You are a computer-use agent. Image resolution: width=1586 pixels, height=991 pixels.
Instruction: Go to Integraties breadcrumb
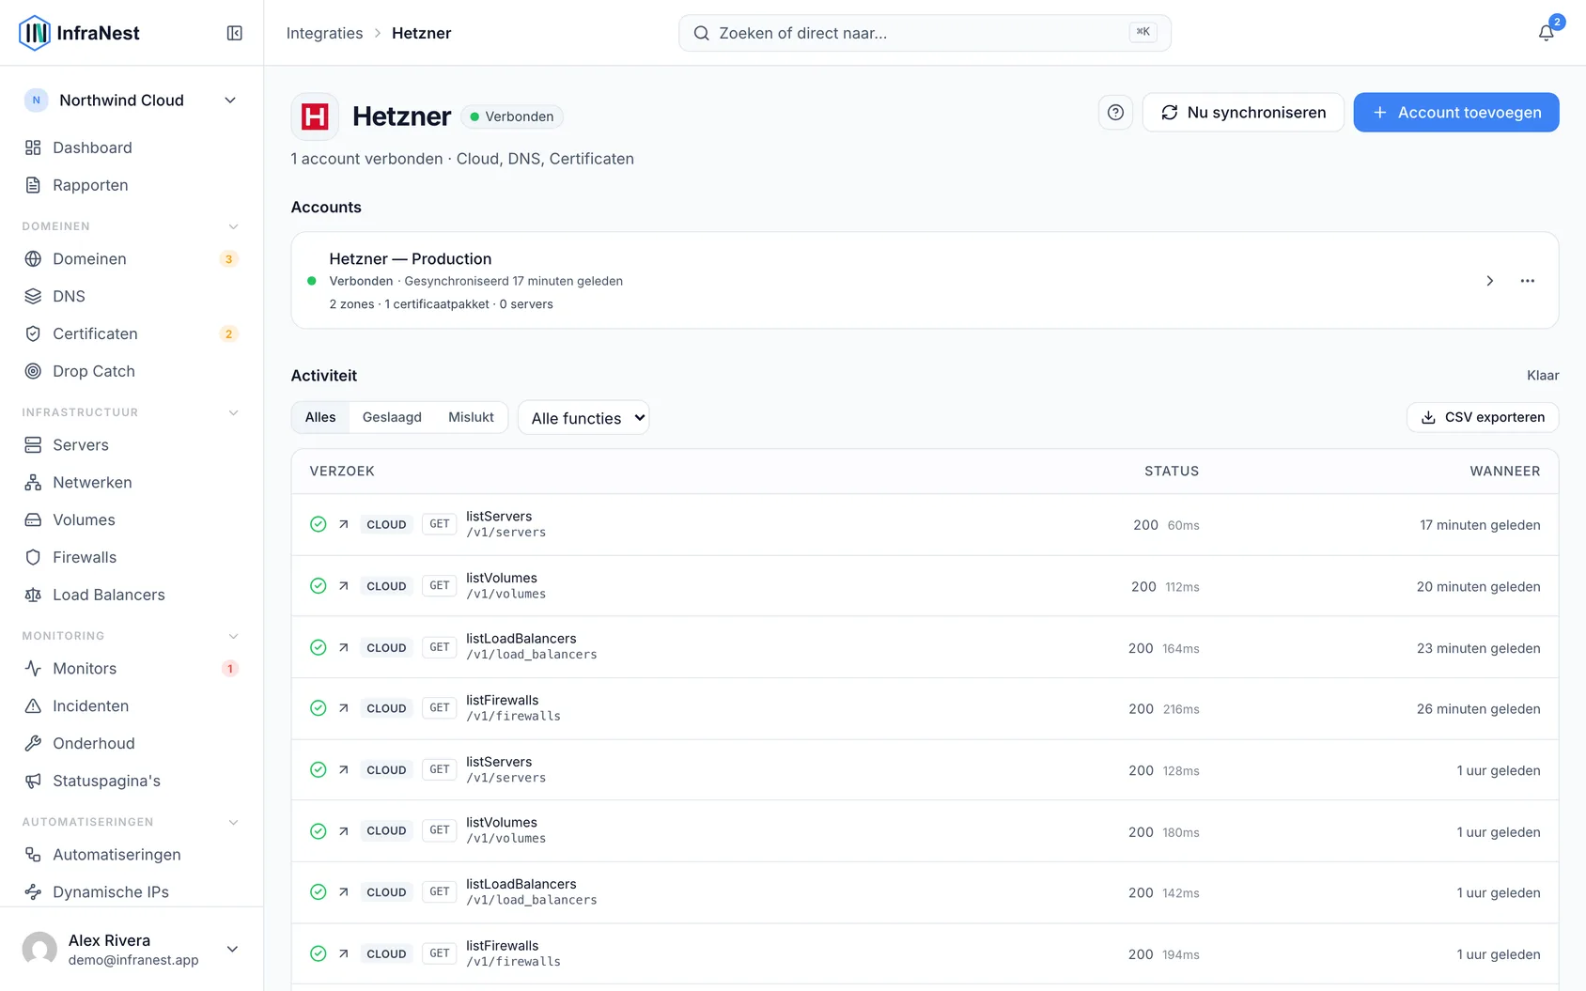(x=324, y=33)
